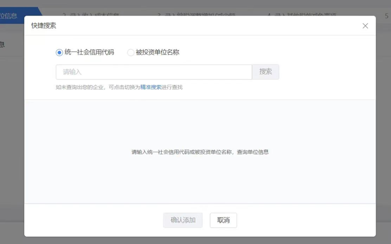Viewport: 391px width, 244px height.
Task: Click the 统一社会信用代码 label text
Action: 89,52
